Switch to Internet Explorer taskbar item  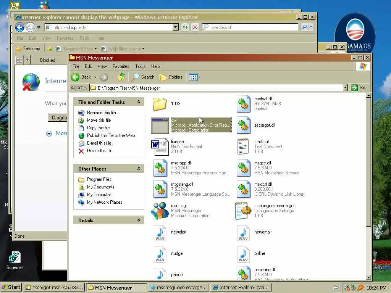pyautogui.click(x=241, y=288)
